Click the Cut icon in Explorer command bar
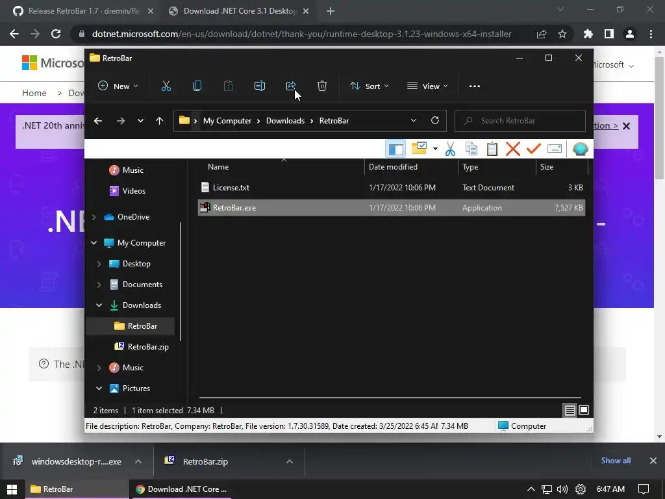 click(x=166, y=86)
